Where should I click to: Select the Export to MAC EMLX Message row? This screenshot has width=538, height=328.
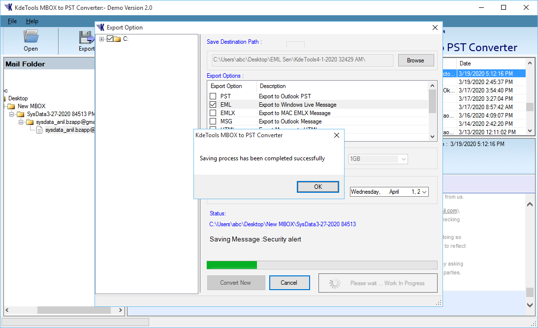pyautogui.click(x=317, y=113)
